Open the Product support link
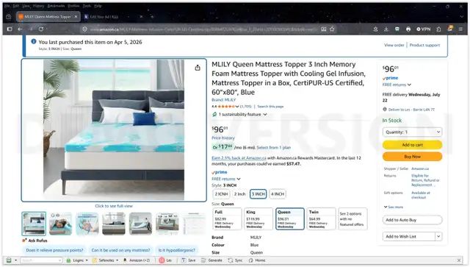The image size is (470, 267). pos(424,45)
